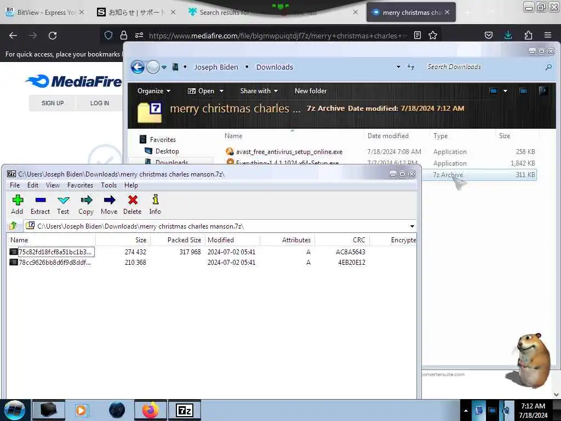Click the red Delete icon in 7-Zip
This screenshot has width=561, height=421.
[x=133, y=204]
